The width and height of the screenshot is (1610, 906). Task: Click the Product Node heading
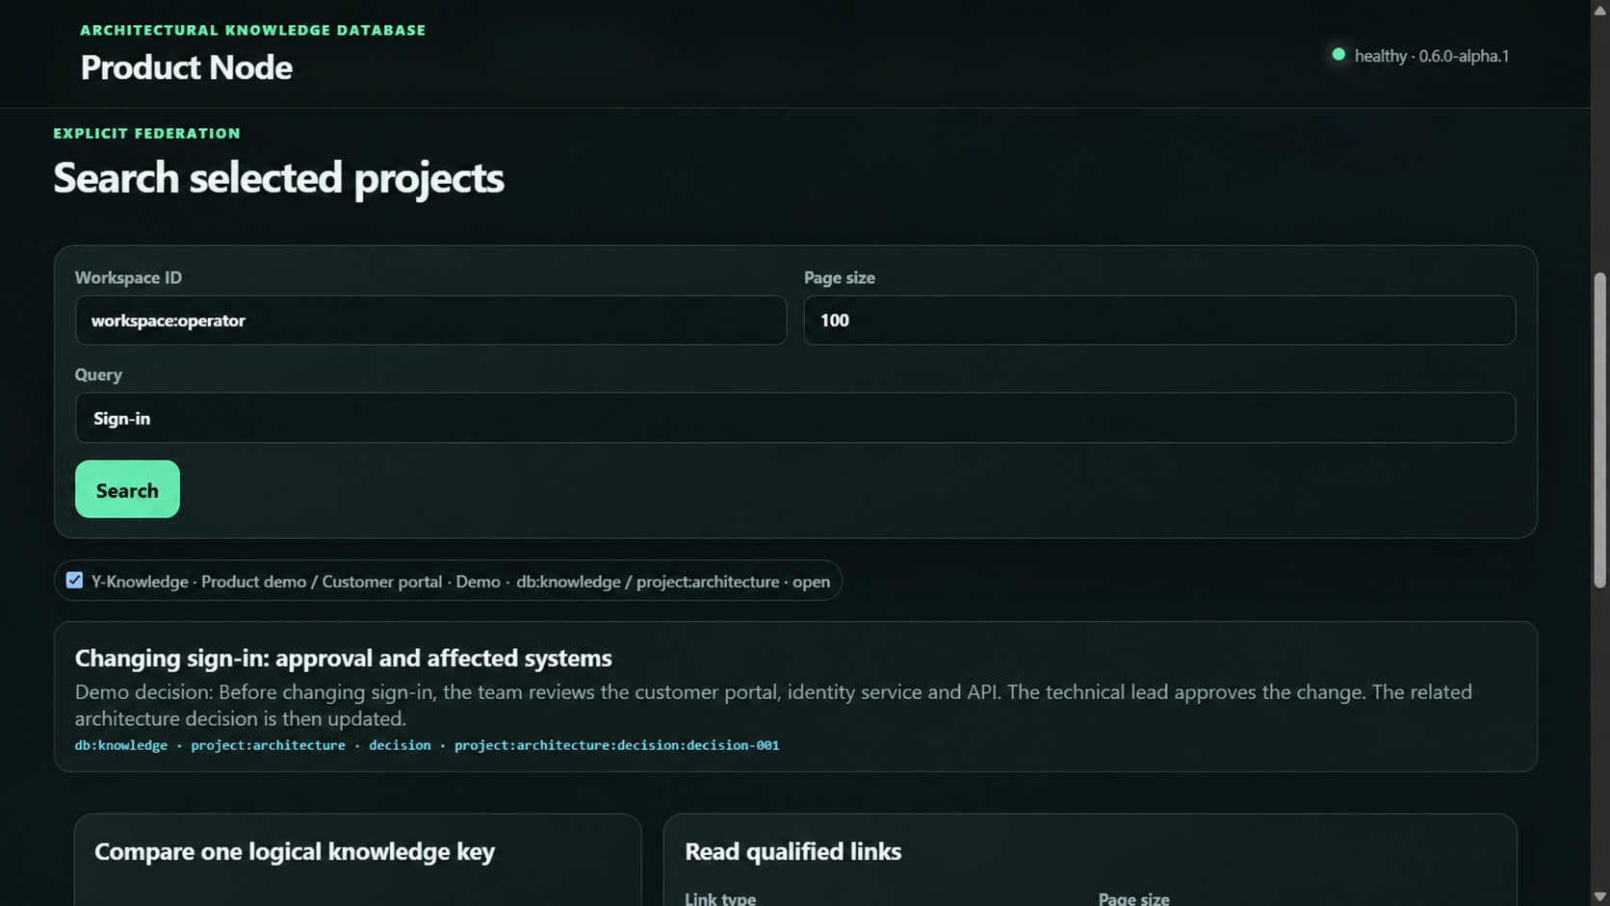(187, 67)
